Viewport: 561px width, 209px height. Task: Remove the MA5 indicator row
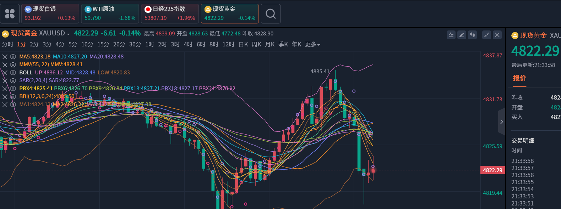coord(5,57)
